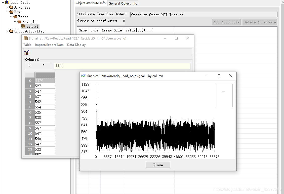284x194 pixels.
Task: Collapse the Read_122 tree node
Action: click(15, 22)
